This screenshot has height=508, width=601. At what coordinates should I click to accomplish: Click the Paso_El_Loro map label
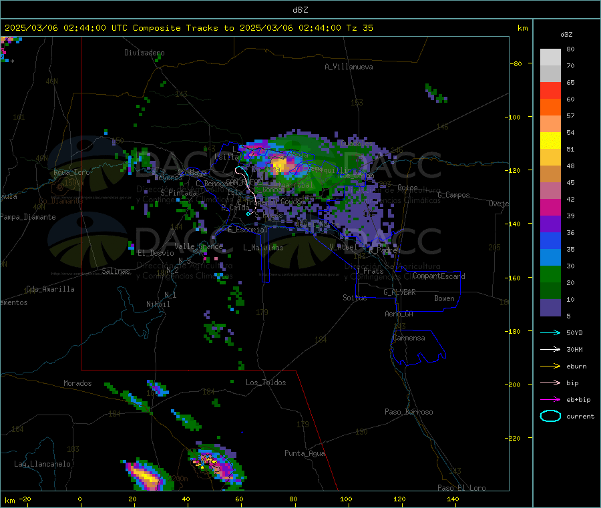tap(461, 488)
